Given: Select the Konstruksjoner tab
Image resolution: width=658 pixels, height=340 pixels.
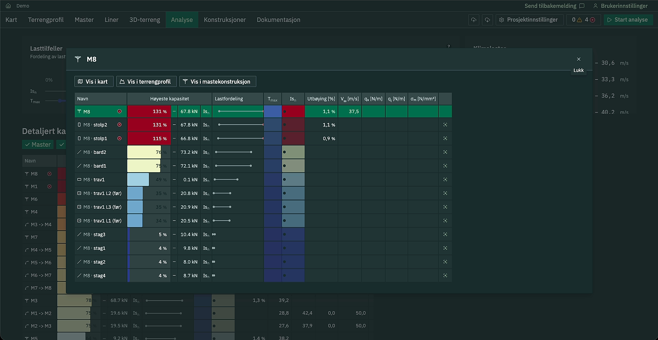Looking at the screenshot, I should pos(225,20).
